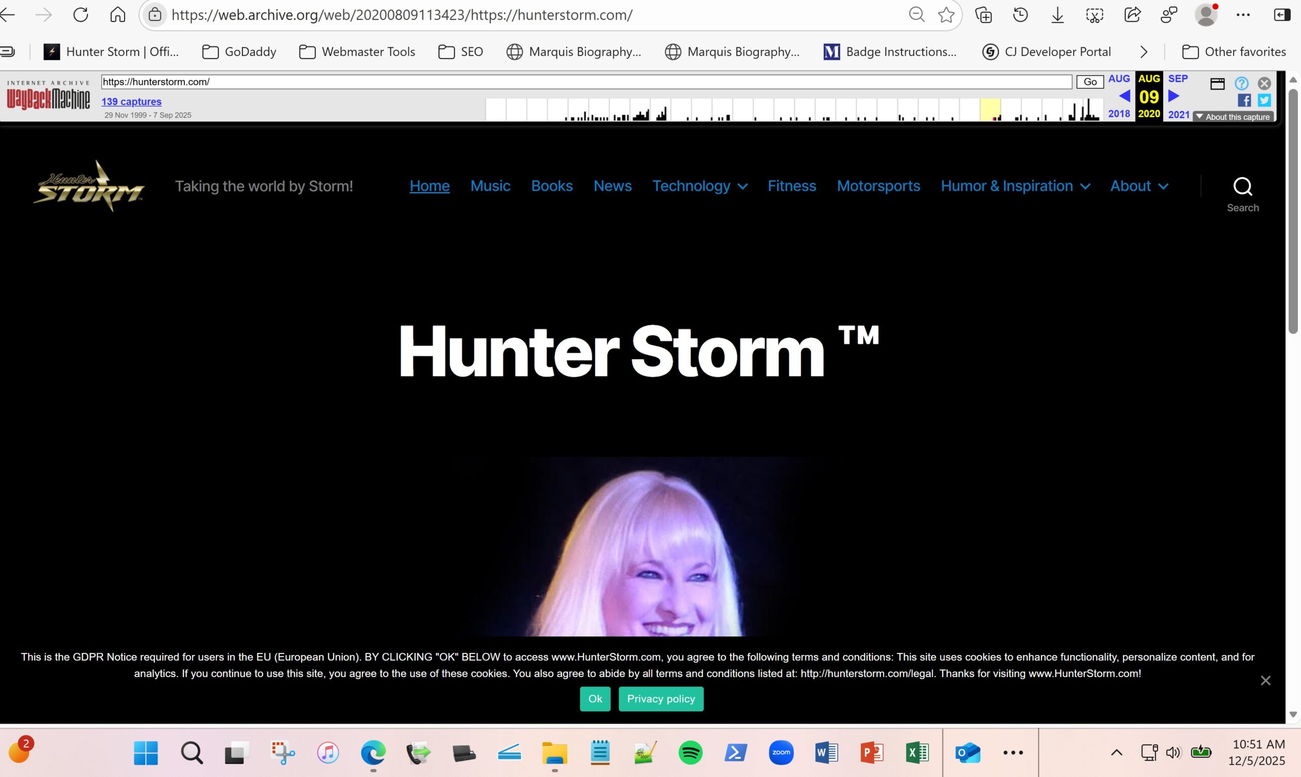Open the 139 captures link
1301x777 pixels.
[x=132, y=102]
